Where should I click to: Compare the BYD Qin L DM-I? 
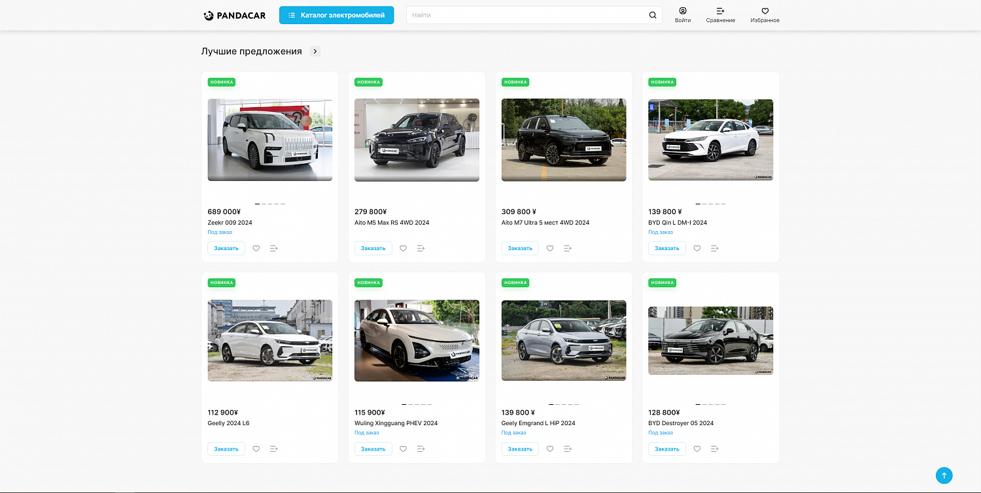pos(715,248)
